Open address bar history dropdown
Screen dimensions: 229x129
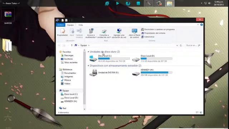click(x=177, y=46)
